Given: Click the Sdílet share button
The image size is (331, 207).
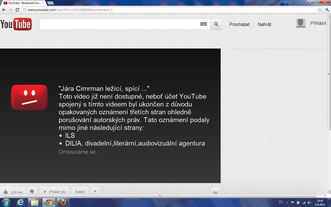Looking at the screenshot, I should click(x=80, y=191).
